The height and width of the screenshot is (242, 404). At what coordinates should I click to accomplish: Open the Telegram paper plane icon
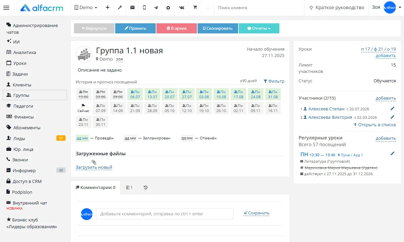(x=156, y=7)
